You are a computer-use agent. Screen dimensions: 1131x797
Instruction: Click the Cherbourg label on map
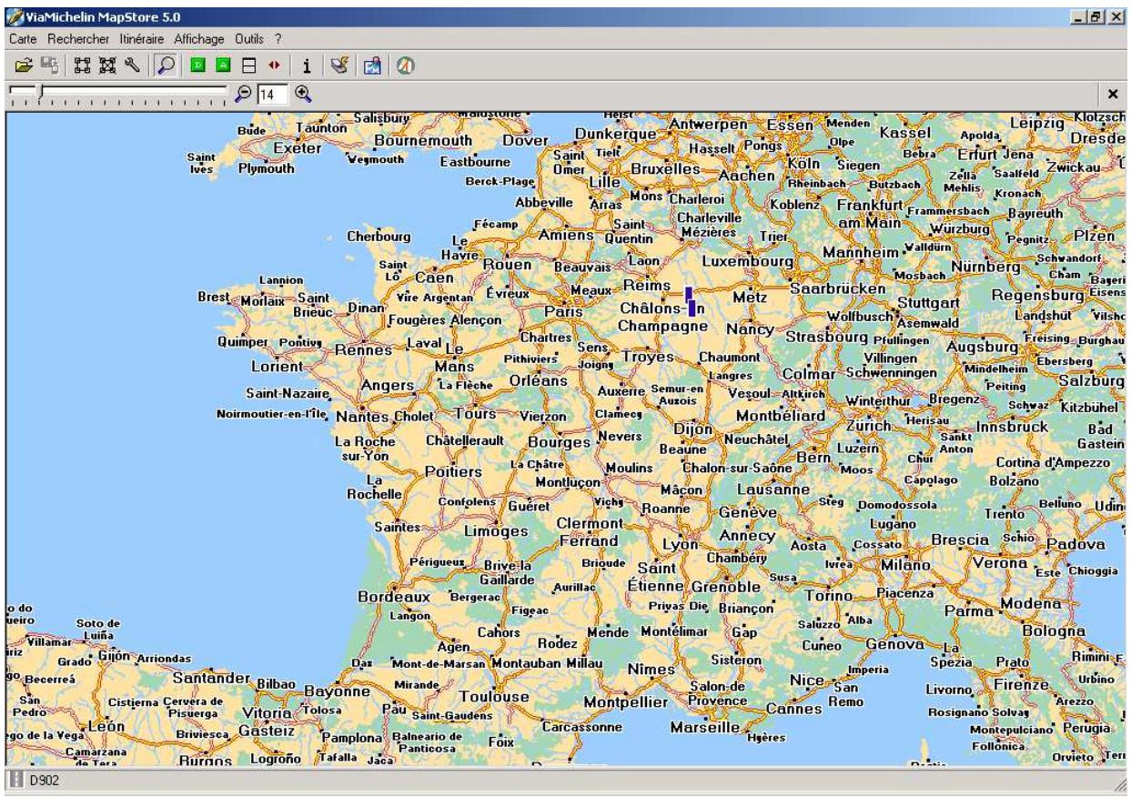point(379,237)
